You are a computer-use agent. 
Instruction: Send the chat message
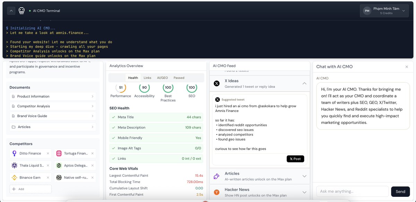click(400, 191)
